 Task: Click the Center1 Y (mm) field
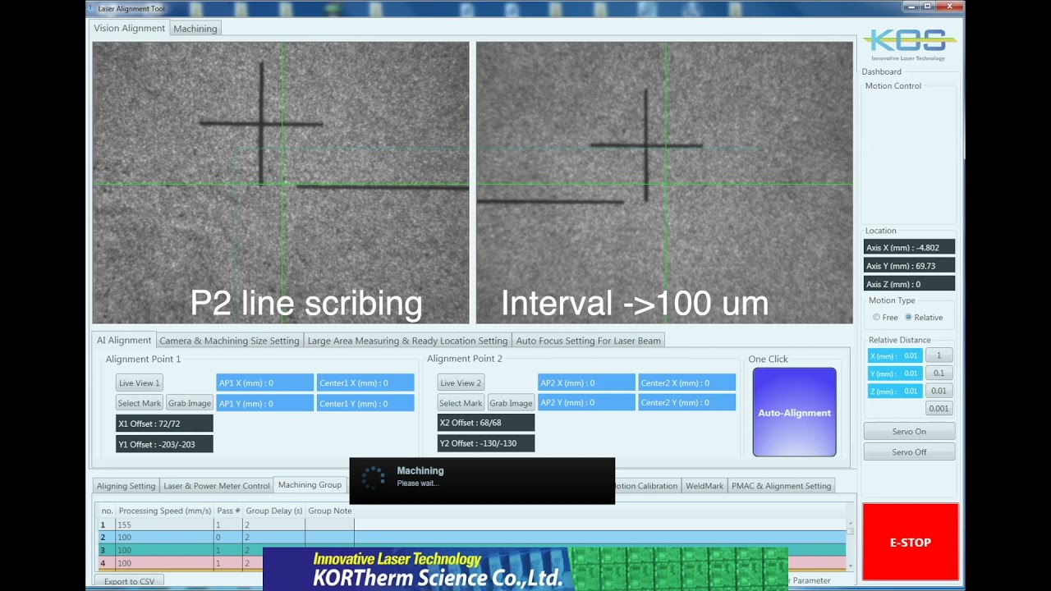[x=365, y=403]
